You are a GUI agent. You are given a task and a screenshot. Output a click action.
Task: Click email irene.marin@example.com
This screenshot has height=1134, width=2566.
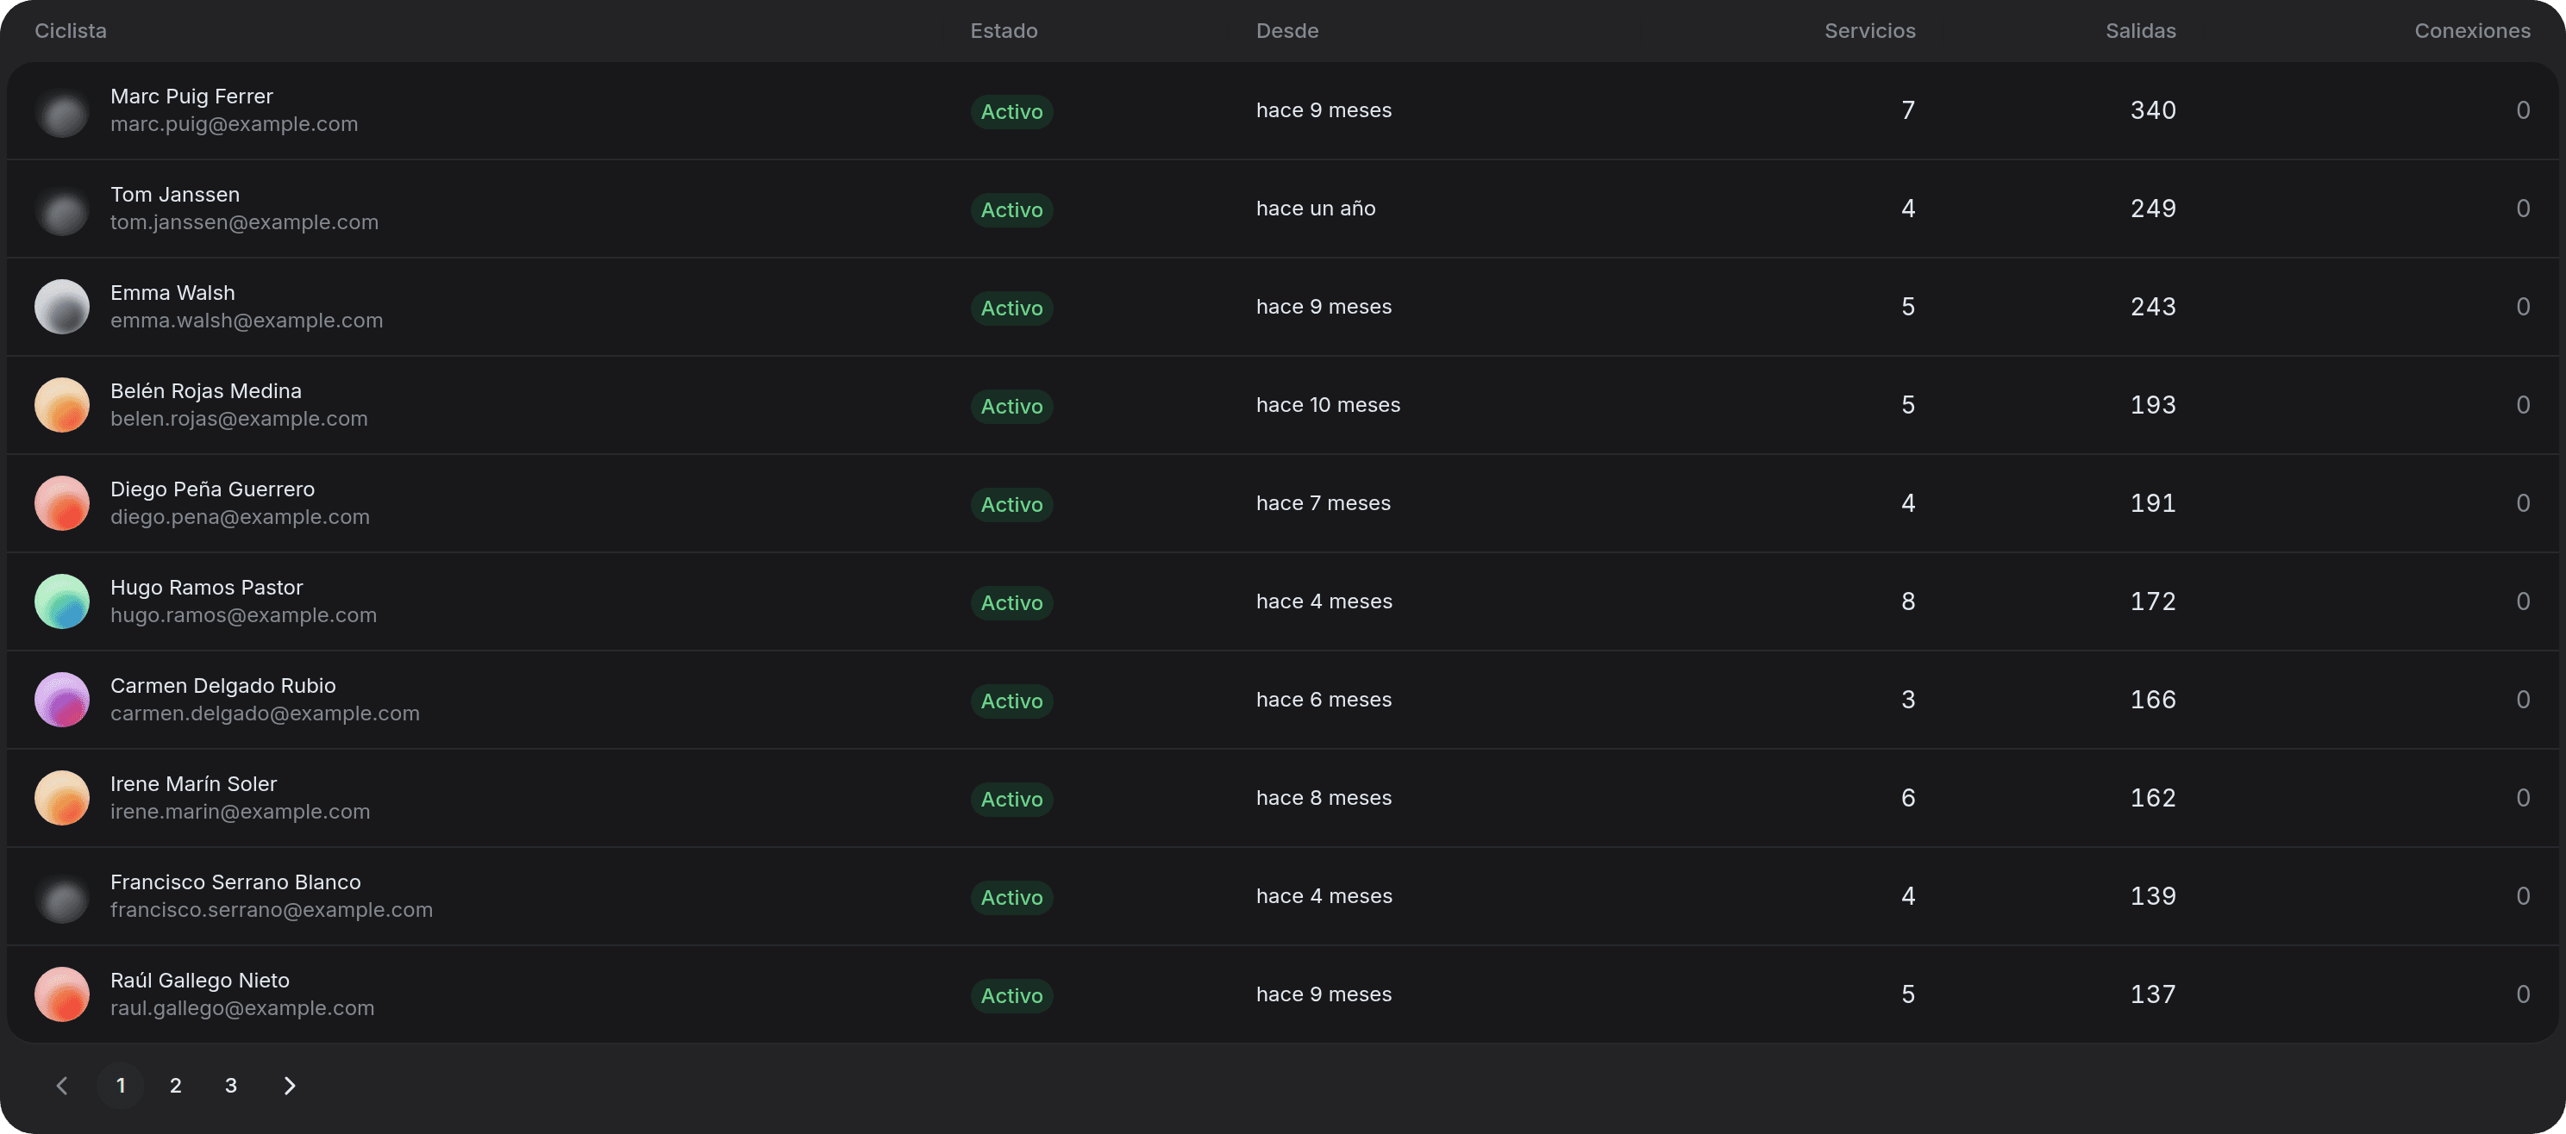[240, 812]
